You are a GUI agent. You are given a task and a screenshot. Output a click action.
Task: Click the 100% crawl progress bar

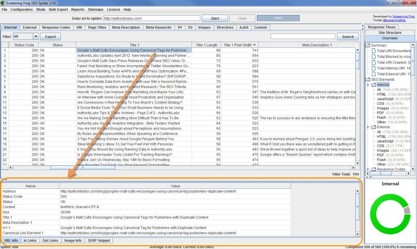(278, 18)
